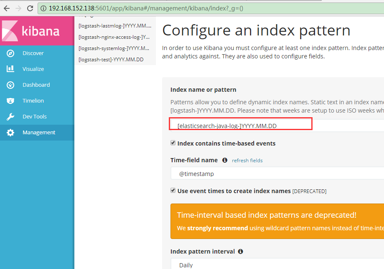This screenshot has width=384, height=269.
Task: Click the index name or pattern input field
Action: (x=277, y=126)
